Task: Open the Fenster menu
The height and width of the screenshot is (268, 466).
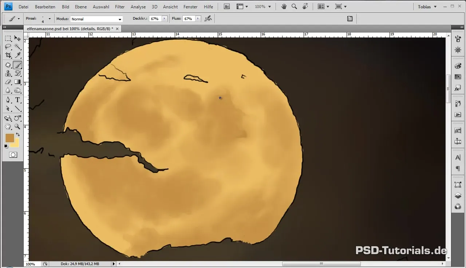Action: [190, 7]
